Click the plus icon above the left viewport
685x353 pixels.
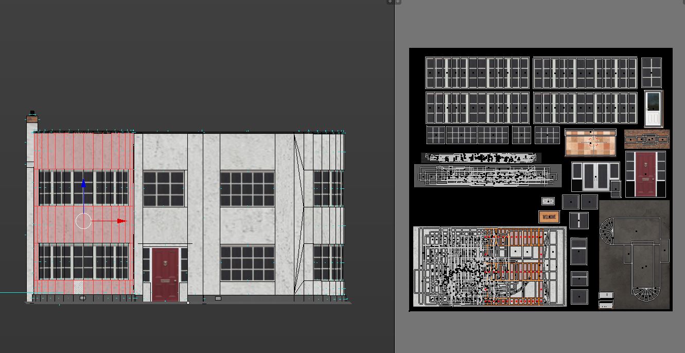point(390,2)
